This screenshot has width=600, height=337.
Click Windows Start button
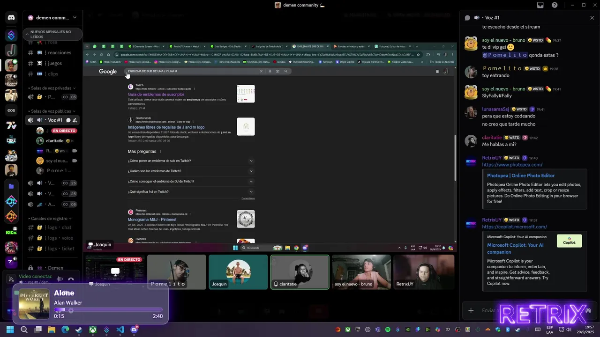[x=10, y=330]
